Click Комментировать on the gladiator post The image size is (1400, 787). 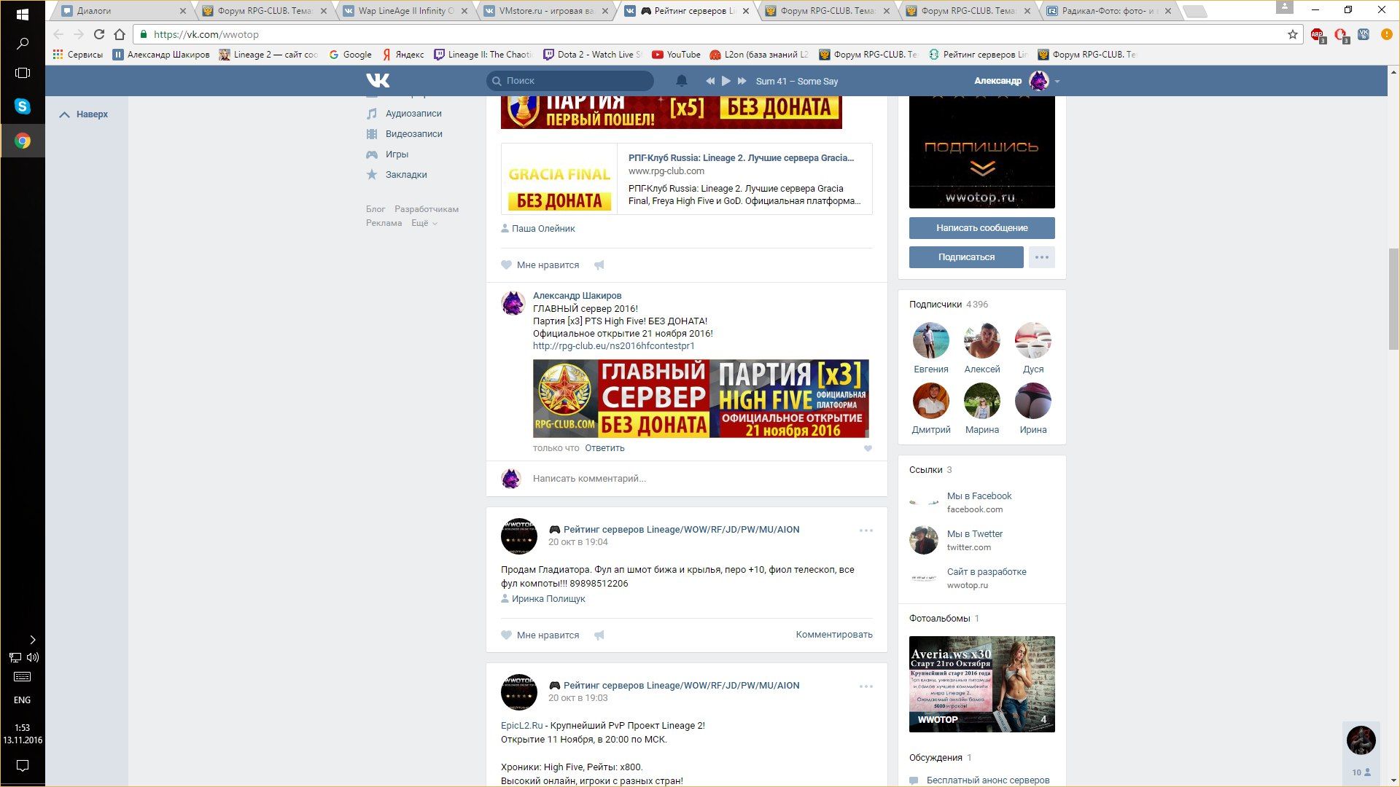click(834, 635)
